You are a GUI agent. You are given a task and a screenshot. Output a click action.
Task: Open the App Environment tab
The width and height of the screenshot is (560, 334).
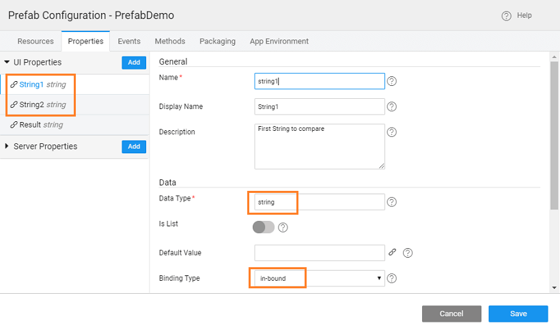279,41
